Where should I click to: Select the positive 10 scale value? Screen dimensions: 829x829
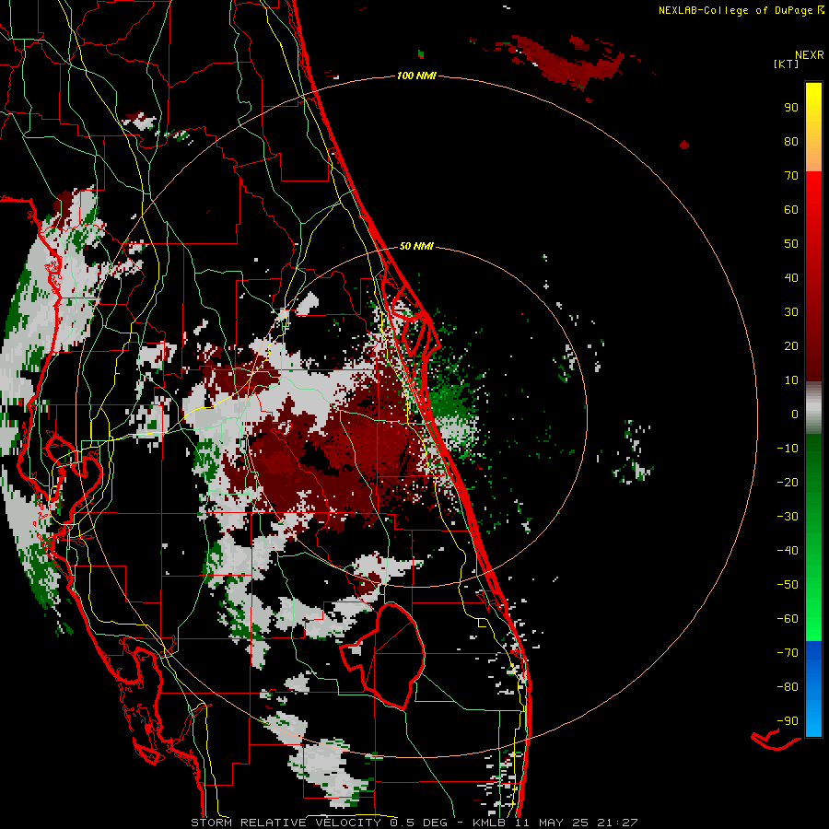pos(791,380)
